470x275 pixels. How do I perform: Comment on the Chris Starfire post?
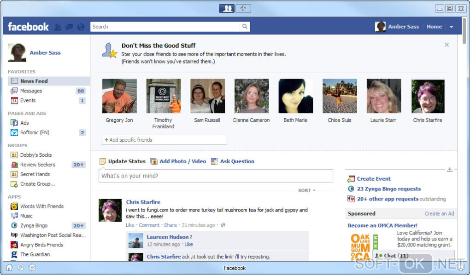click(149, 225)
